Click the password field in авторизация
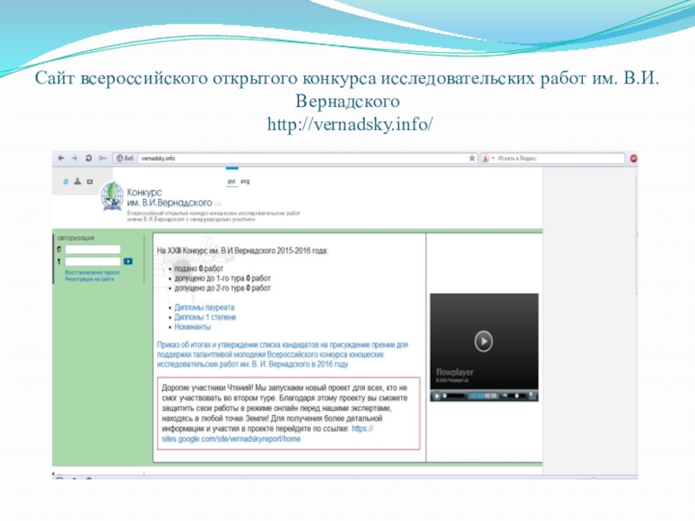The image size is (695, 521). point(93,261)
